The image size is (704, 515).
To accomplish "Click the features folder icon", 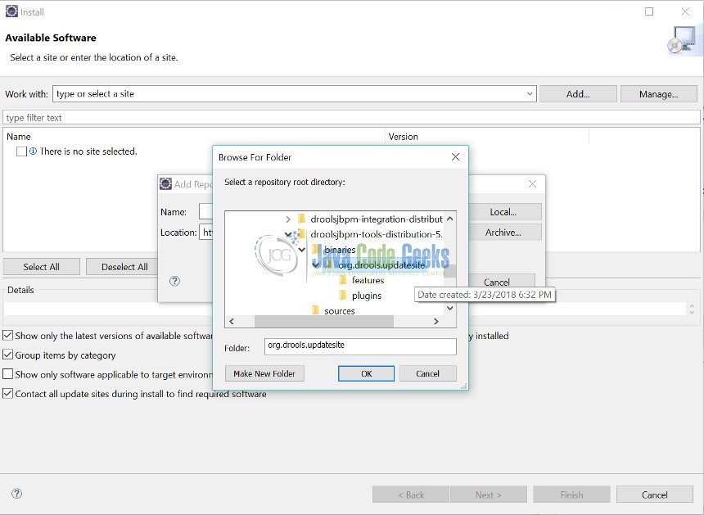I will coord(343,280).
